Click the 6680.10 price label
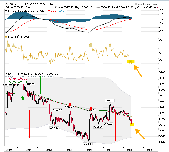Screen dimensions: 169x152 54,128
